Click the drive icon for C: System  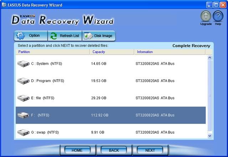tap(23, 64)
